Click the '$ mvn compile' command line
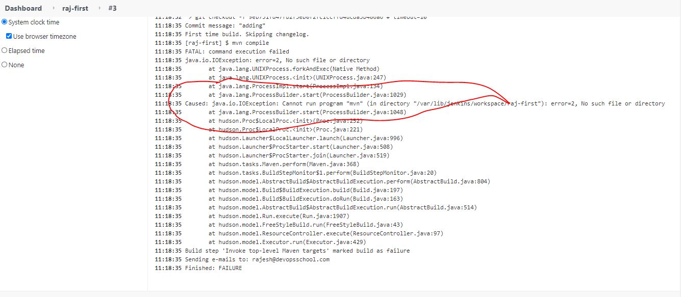 click(x=226, y=43)
